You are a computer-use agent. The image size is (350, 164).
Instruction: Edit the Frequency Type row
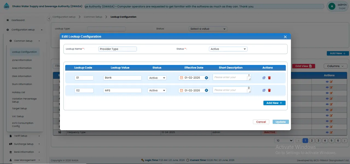pos(331,132)
